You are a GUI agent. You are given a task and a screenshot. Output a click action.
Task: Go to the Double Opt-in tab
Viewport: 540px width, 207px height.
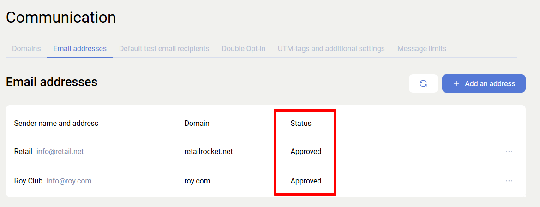pos(244,48)
